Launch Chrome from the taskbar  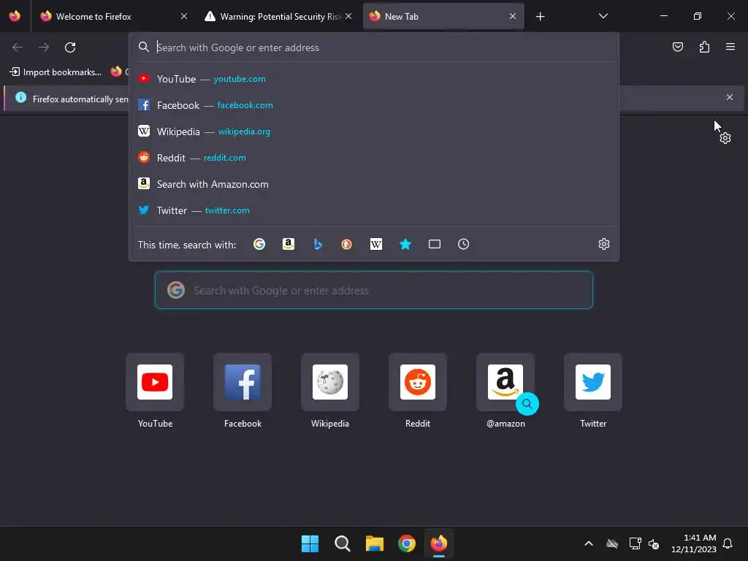(x=406, y=543)
